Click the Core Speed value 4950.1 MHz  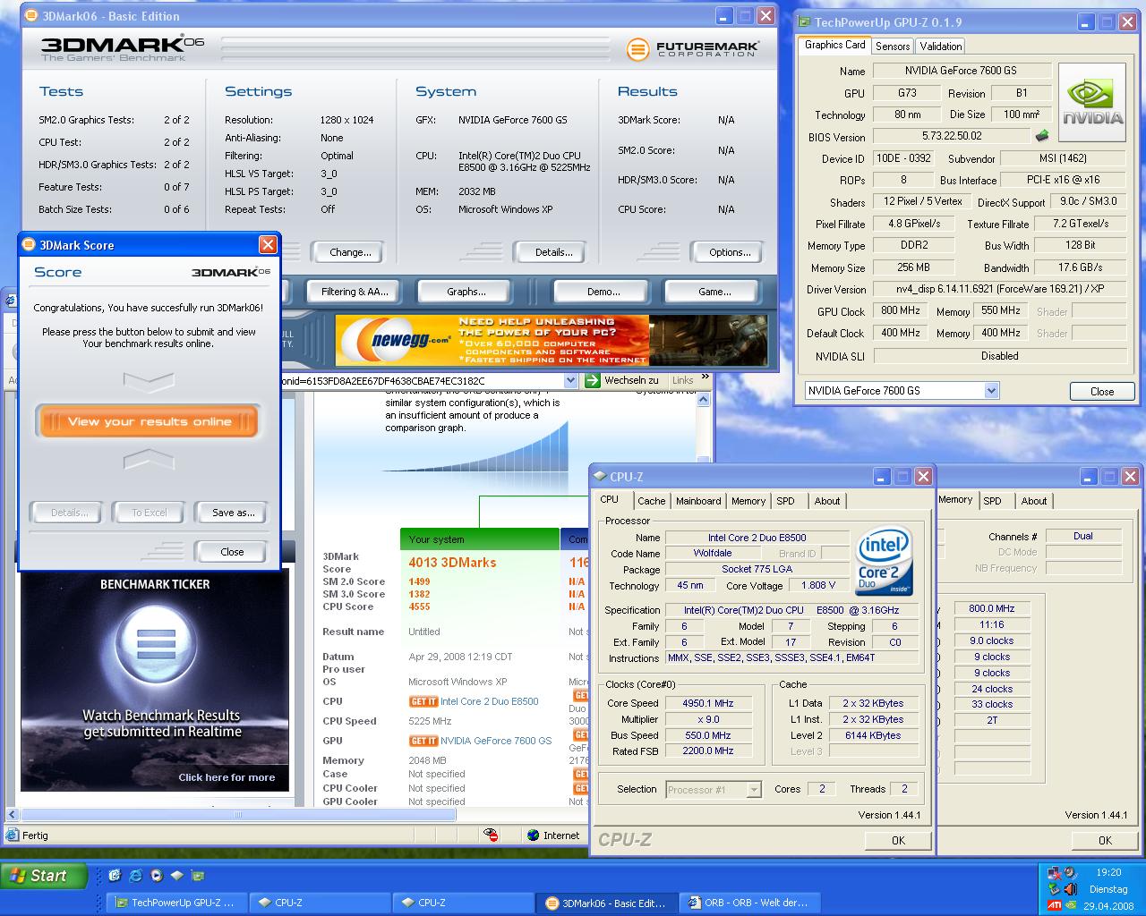(708, 703)
